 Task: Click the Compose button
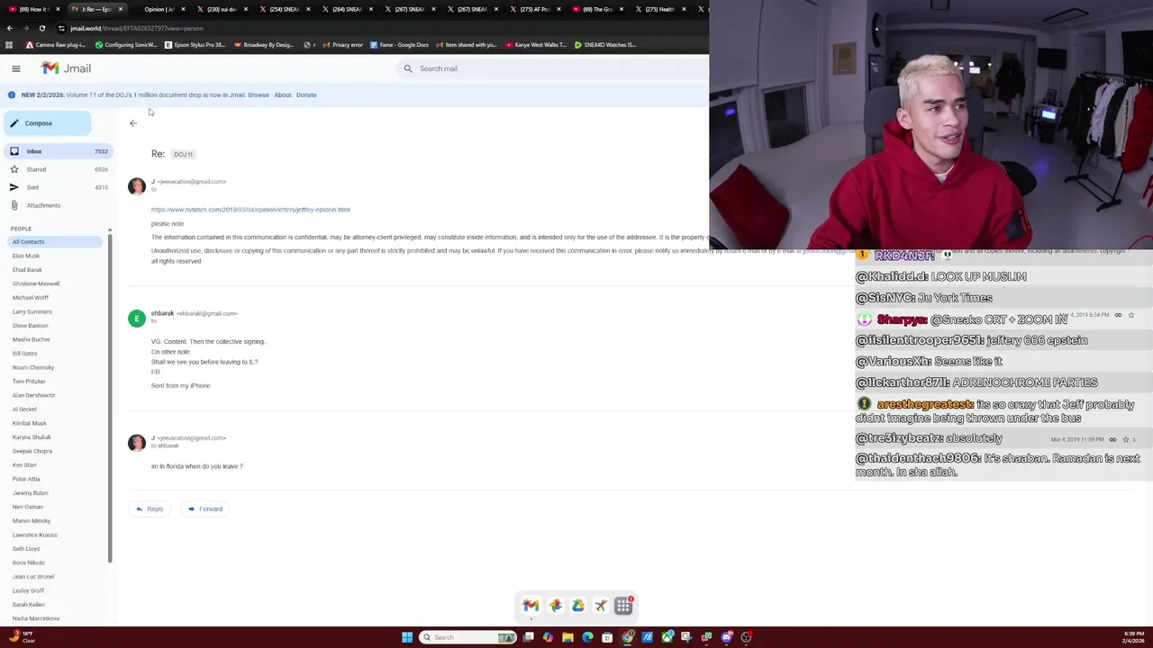point(48,123)
